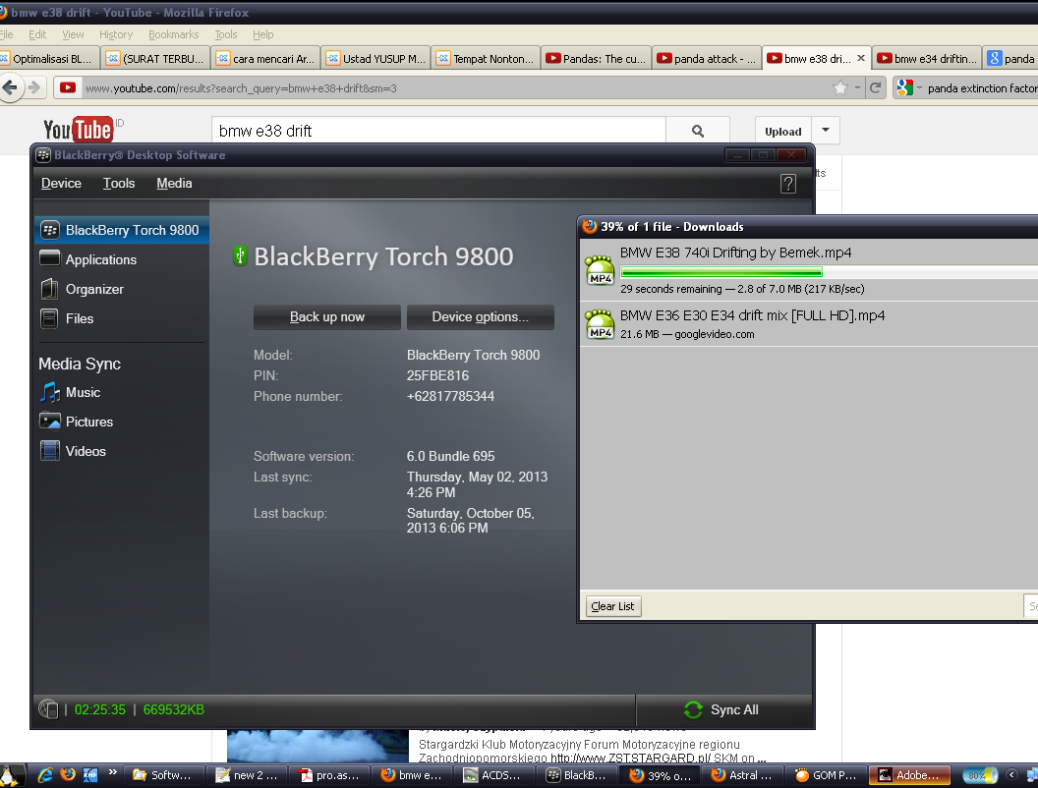Screen dimensions: 1038x788
Task: Open new 2 taskbar button
Action: point(247,775)
